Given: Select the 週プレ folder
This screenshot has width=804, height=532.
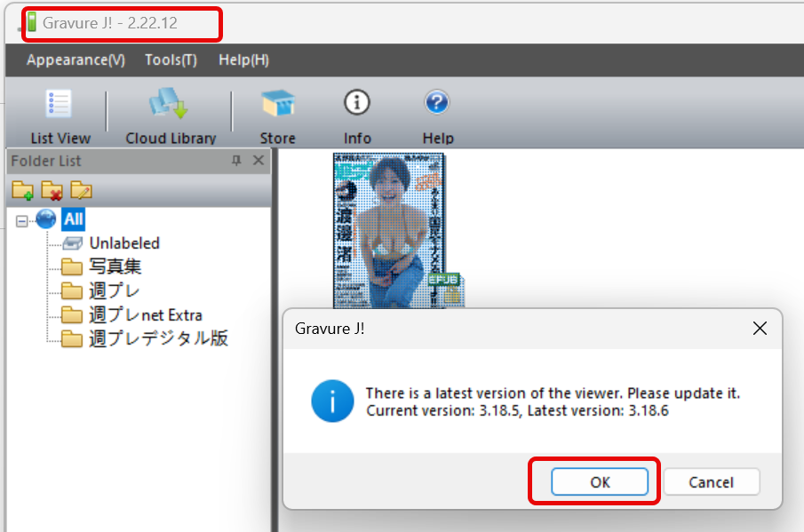Looking at the screenshot, I should coord(114,290).
